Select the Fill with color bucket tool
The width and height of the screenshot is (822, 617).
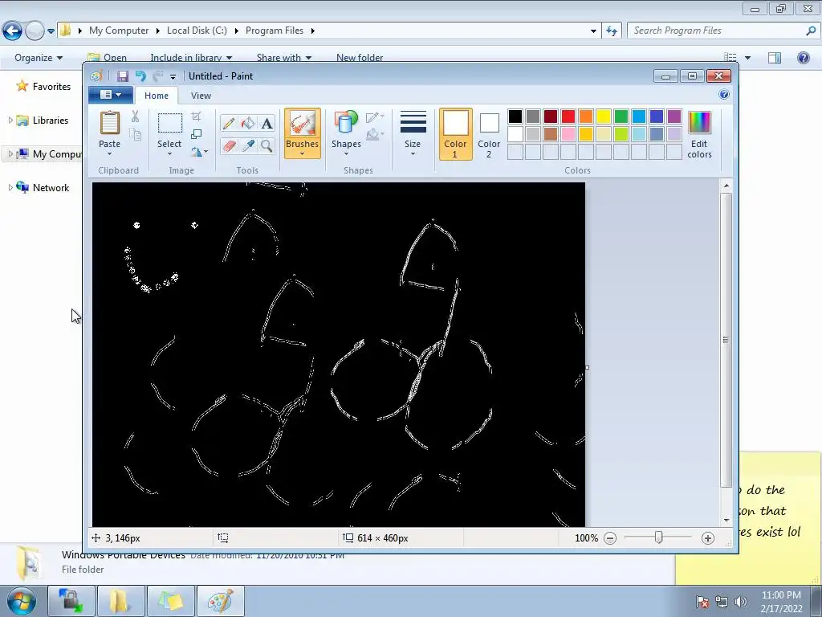tap(247, 123)
